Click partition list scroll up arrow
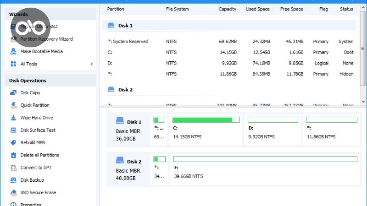Viewport: 367px width, 206px height. pyautogui.click(x=363, y=7)
